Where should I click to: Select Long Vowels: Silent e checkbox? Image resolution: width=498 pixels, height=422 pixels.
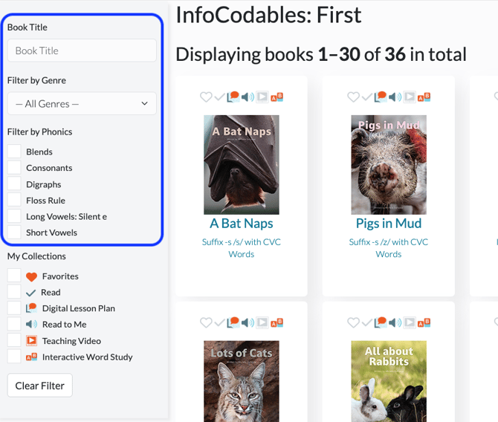[x=14, y=216]
